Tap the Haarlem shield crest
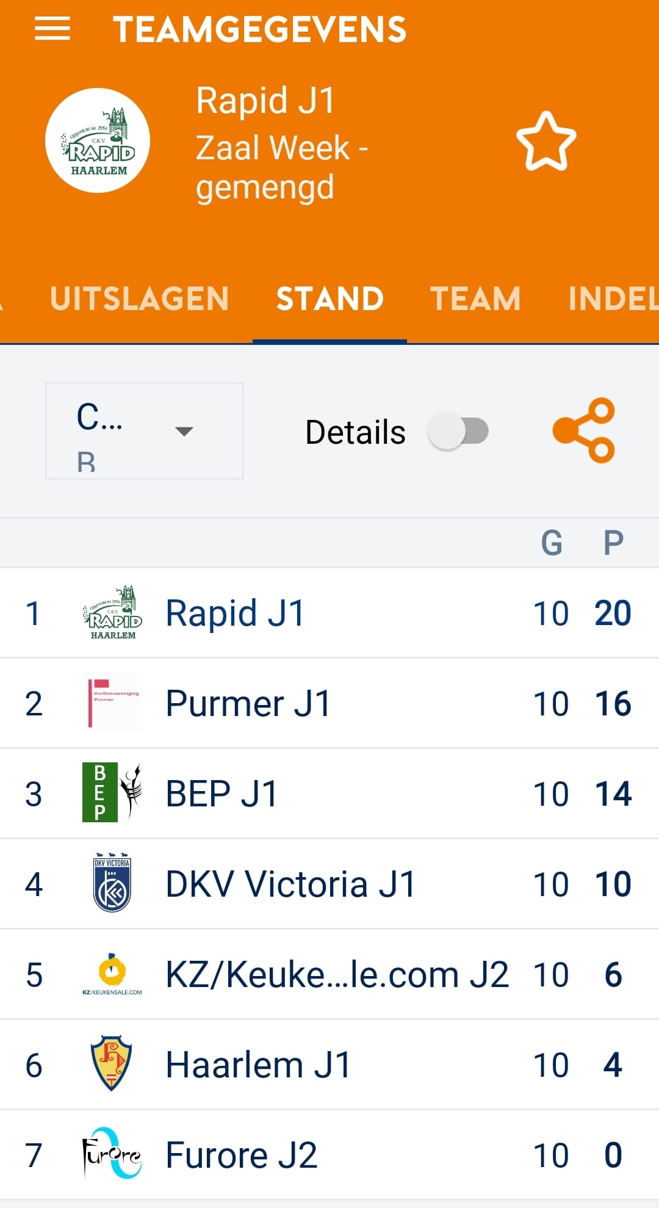 tap(112, 1063)
